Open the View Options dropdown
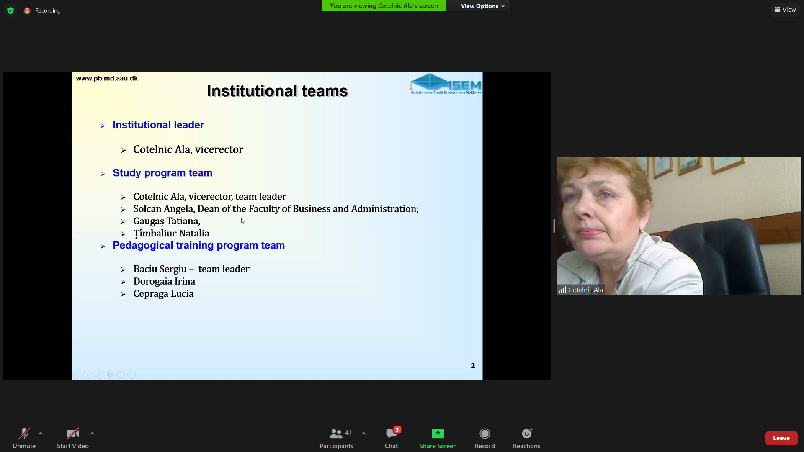Screen dimensions: 804x452 pos(482,6)
